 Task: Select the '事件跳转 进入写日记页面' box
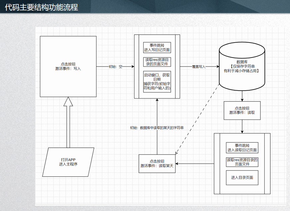[157, 48]
